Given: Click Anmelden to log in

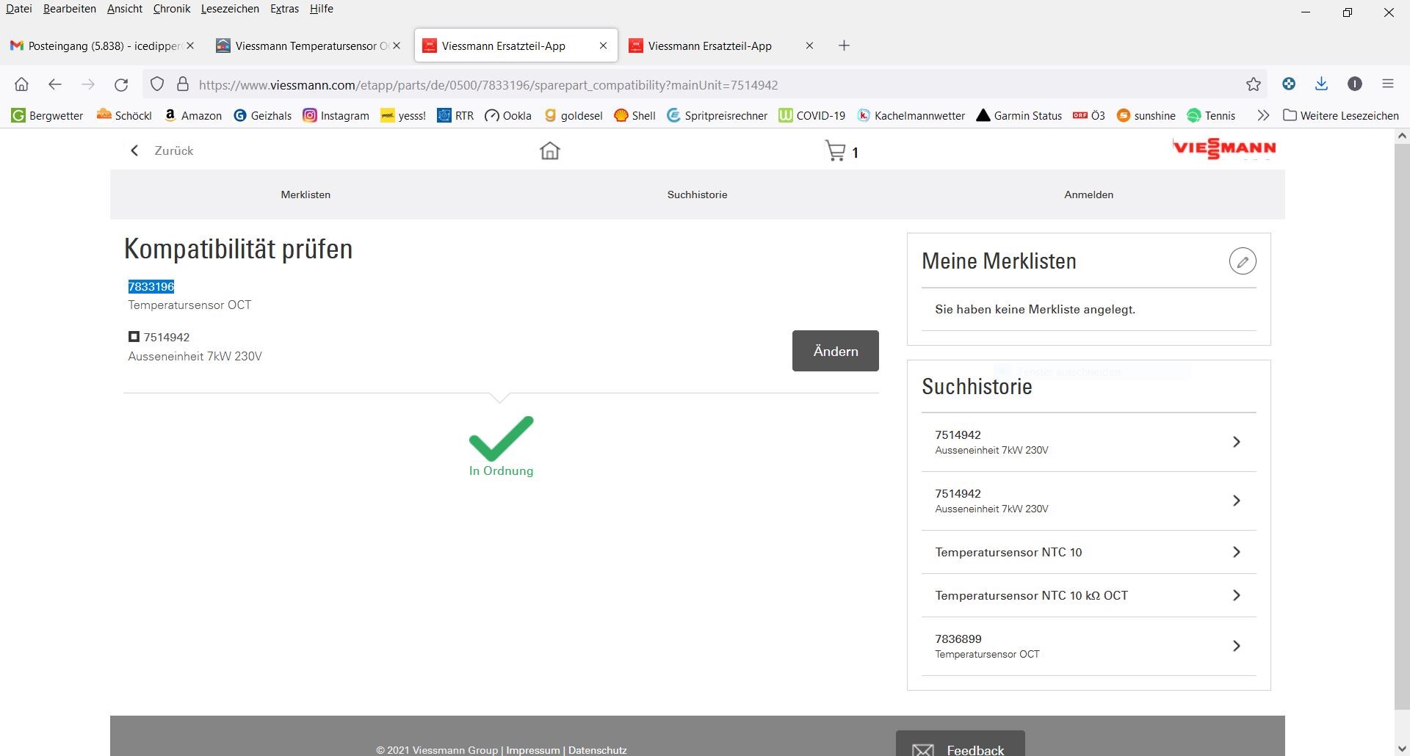Looking at the screenshot, I should click(1089, 195).
